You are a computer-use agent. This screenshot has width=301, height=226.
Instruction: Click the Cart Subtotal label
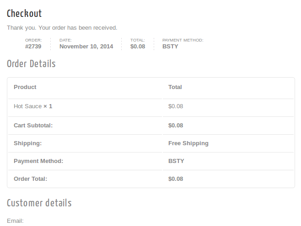(33, 126)
